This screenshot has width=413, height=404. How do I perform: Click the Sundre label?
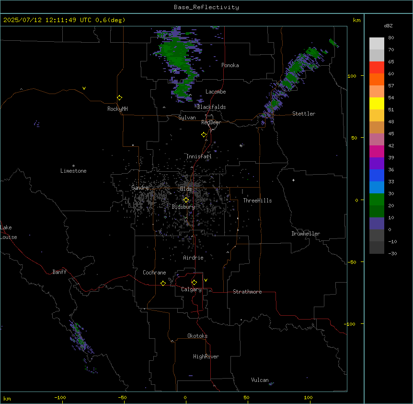pos(140,188)
